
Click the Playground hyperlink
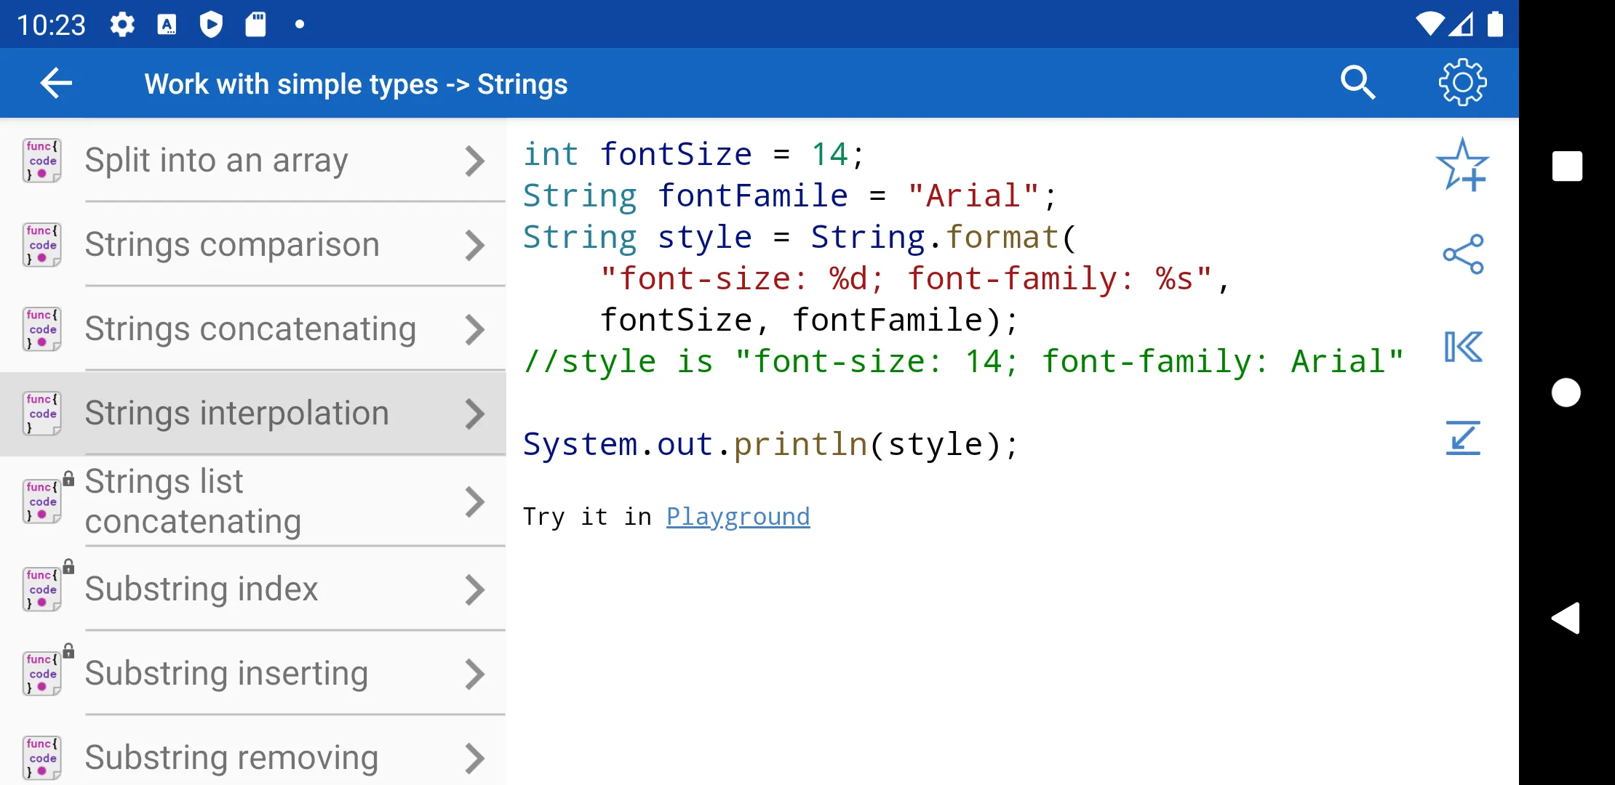click(x=738, y=515)
